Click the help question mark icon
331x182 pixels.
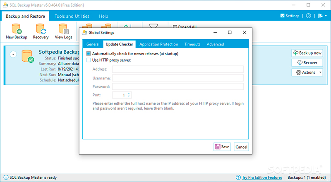308,16
